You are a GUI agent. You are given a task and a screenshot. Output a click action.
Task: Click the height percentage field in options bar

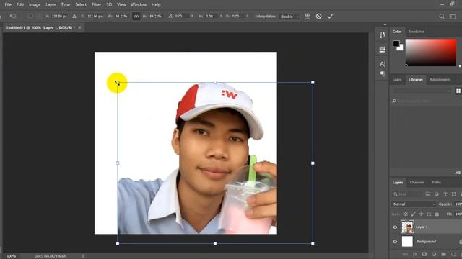tap(155, 17)
